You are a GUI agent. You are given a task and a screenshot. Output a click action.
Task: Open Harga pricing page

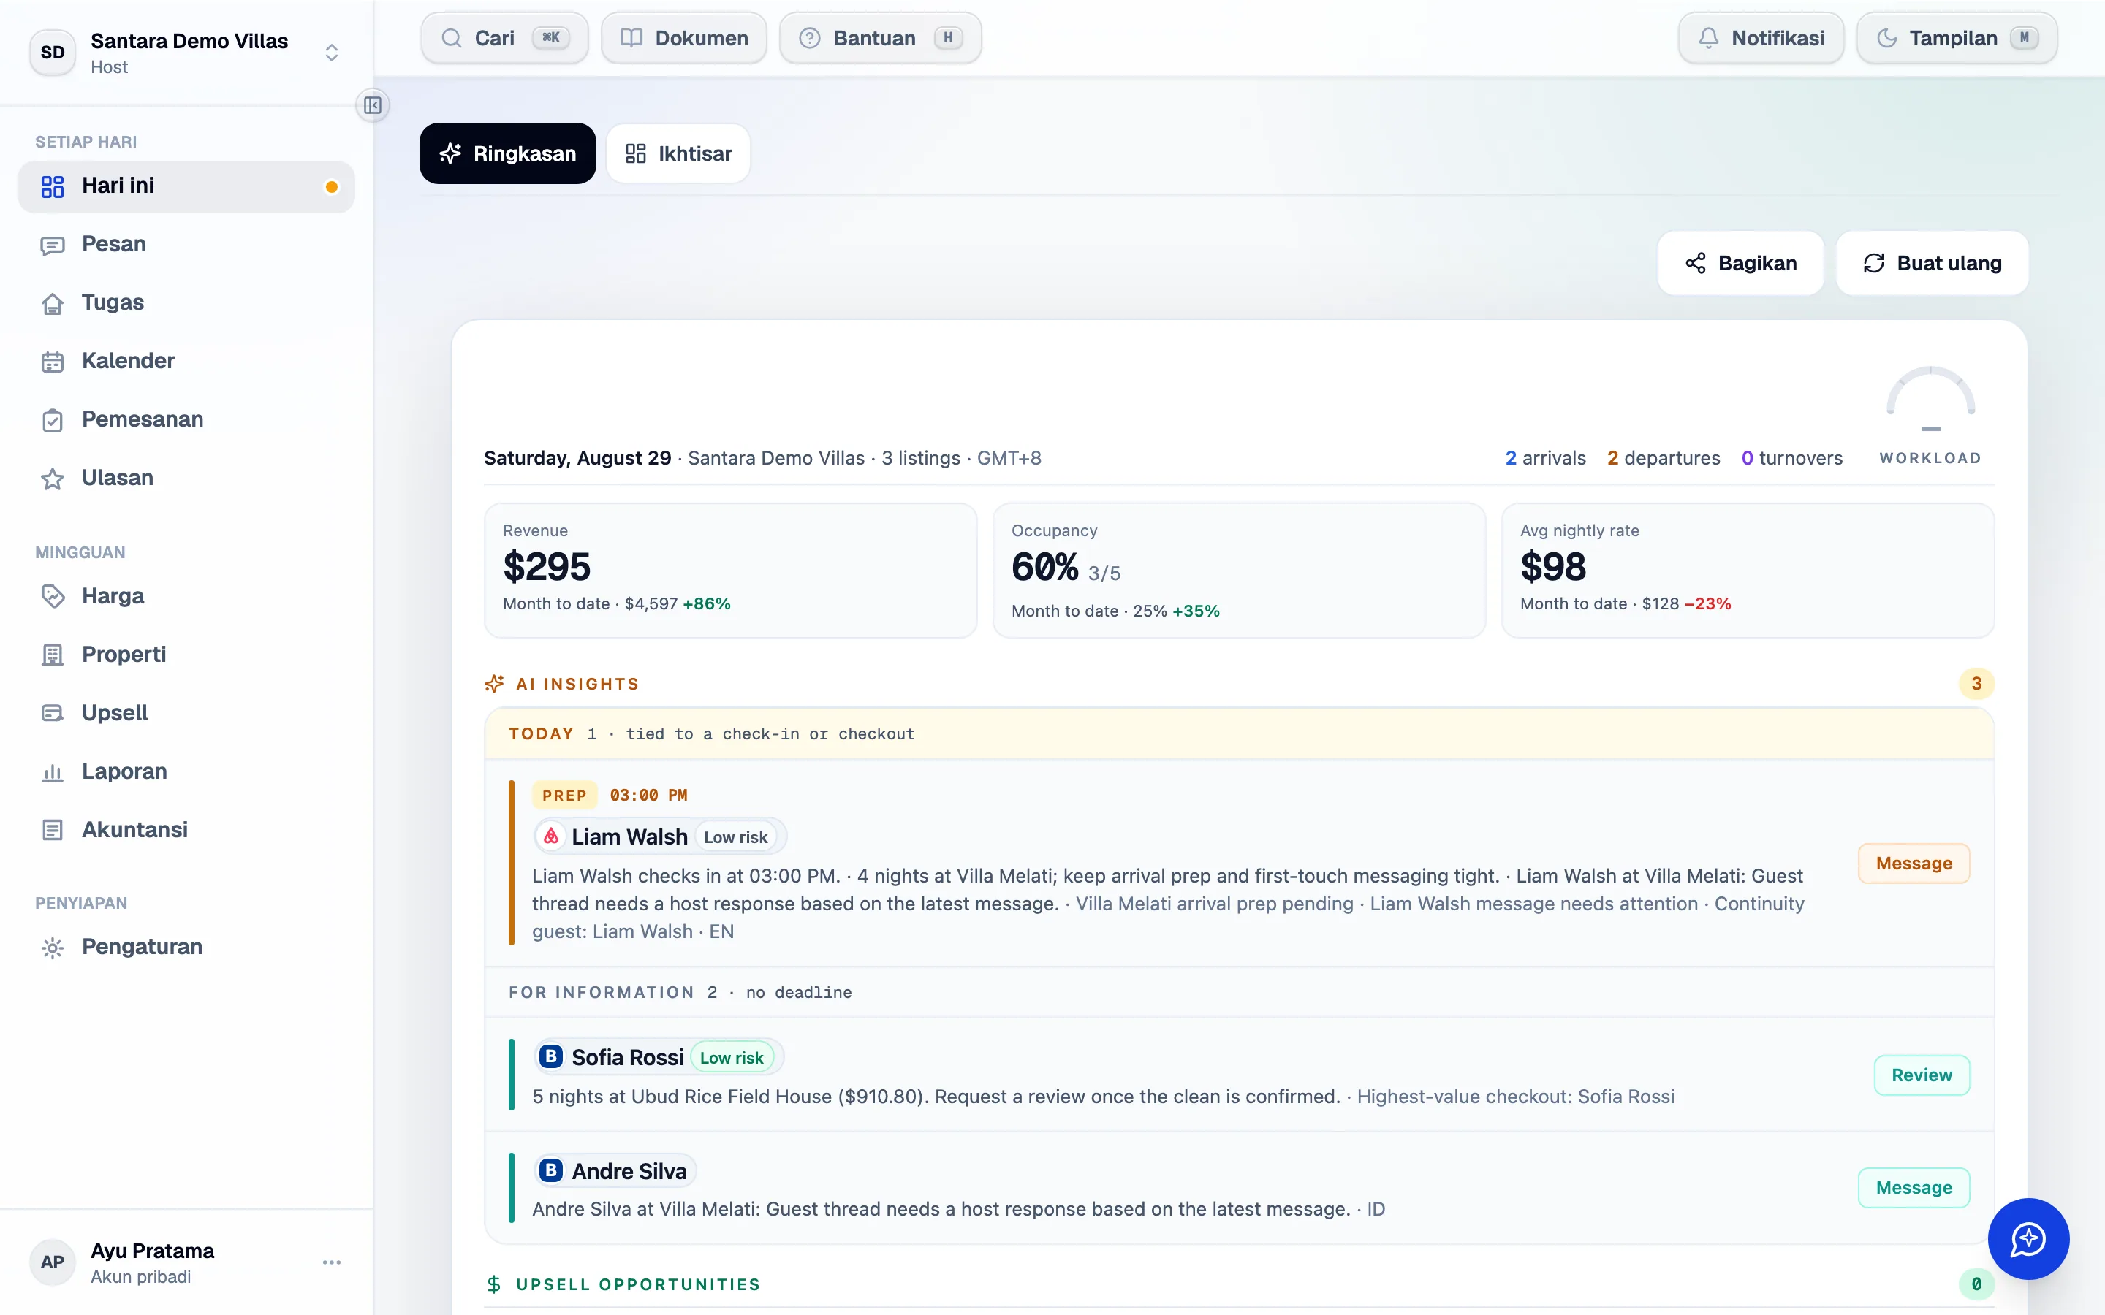click(x=186, y=595)
